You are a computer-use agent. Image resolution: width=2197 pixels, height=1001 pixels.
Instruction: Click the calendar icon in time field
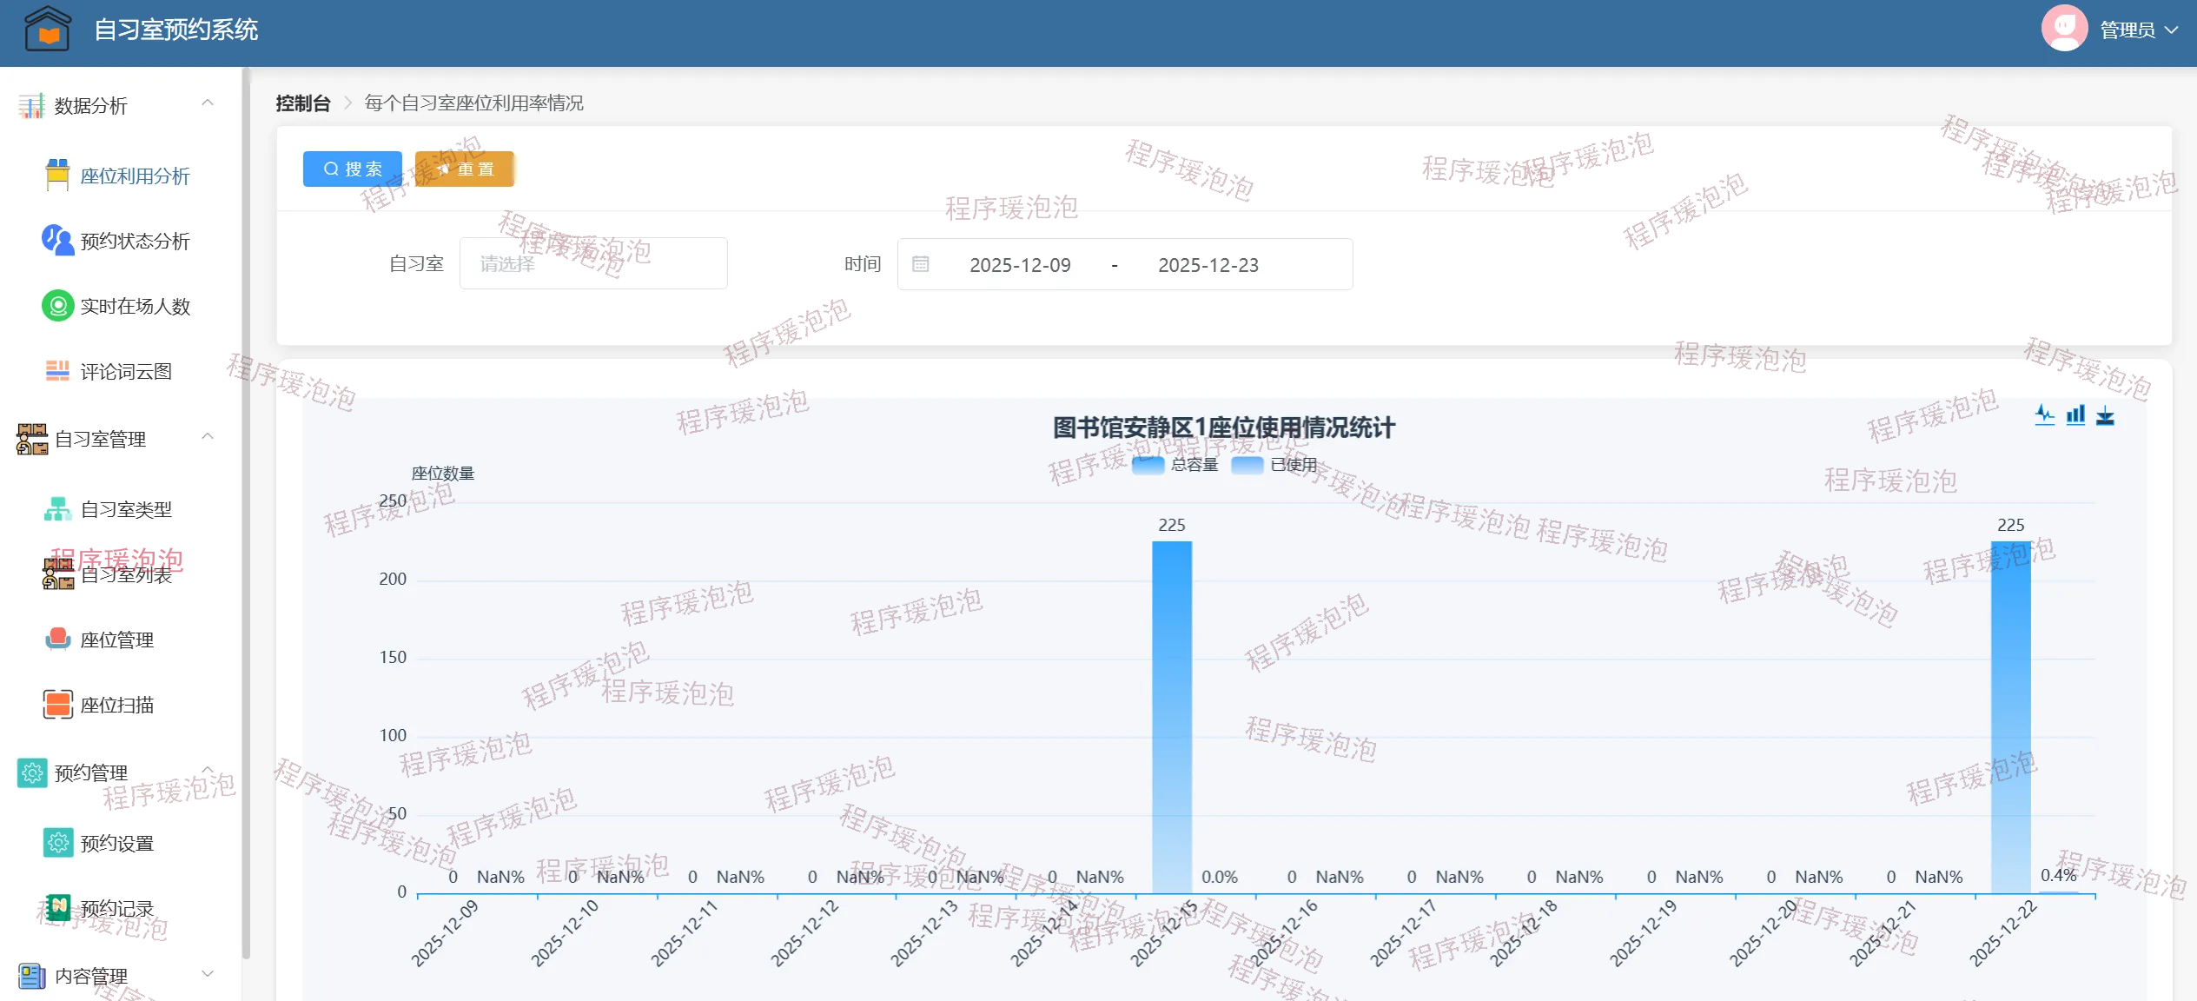coord(921,264)
